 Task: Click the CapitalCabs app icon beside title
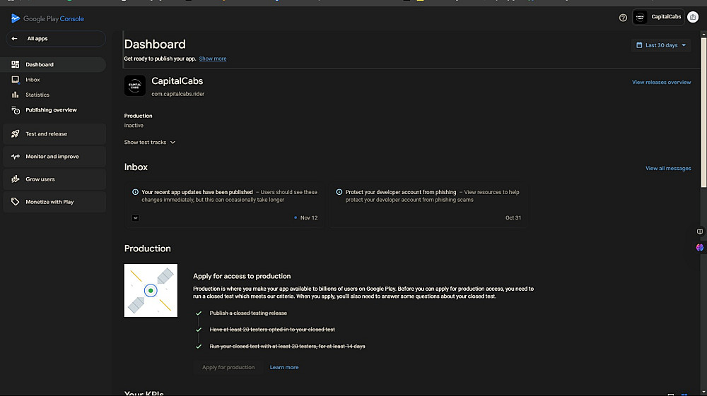[x=135, y=86]
